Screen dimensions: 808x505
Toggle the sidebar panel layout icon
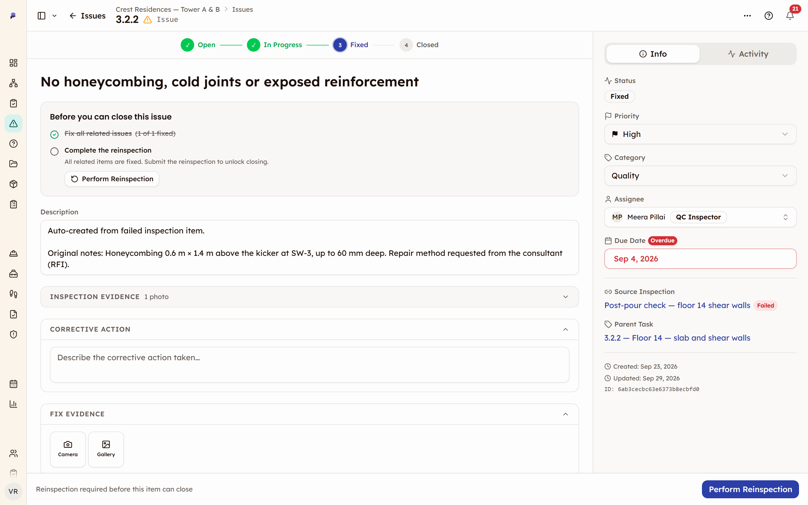42,16
